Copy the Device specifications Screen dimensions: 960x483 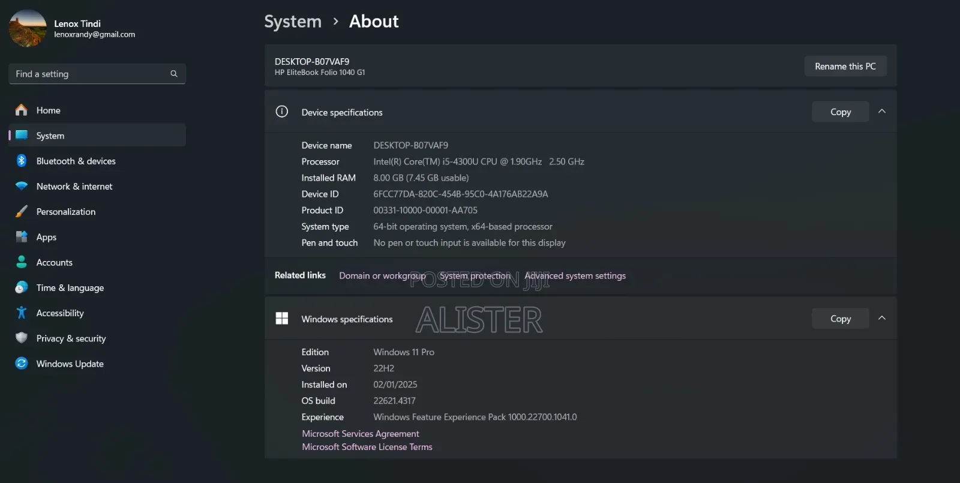(x=841, y=112)
